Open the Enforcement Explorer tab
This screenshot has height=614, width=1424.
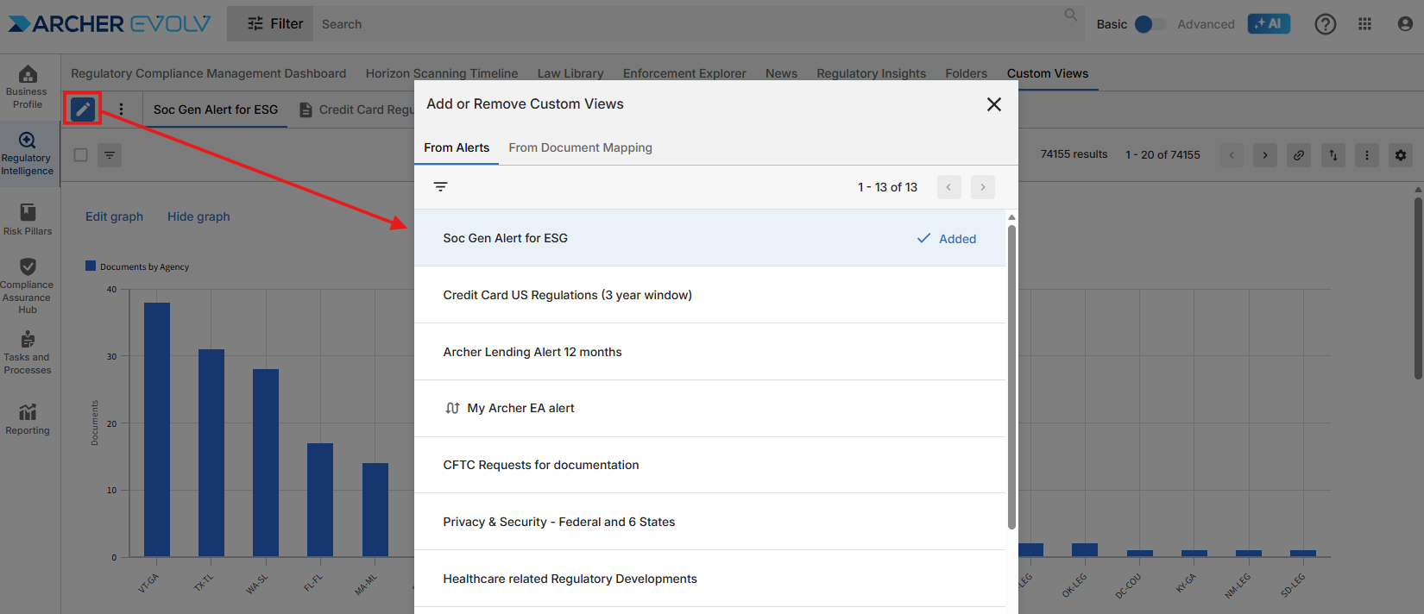684,73
